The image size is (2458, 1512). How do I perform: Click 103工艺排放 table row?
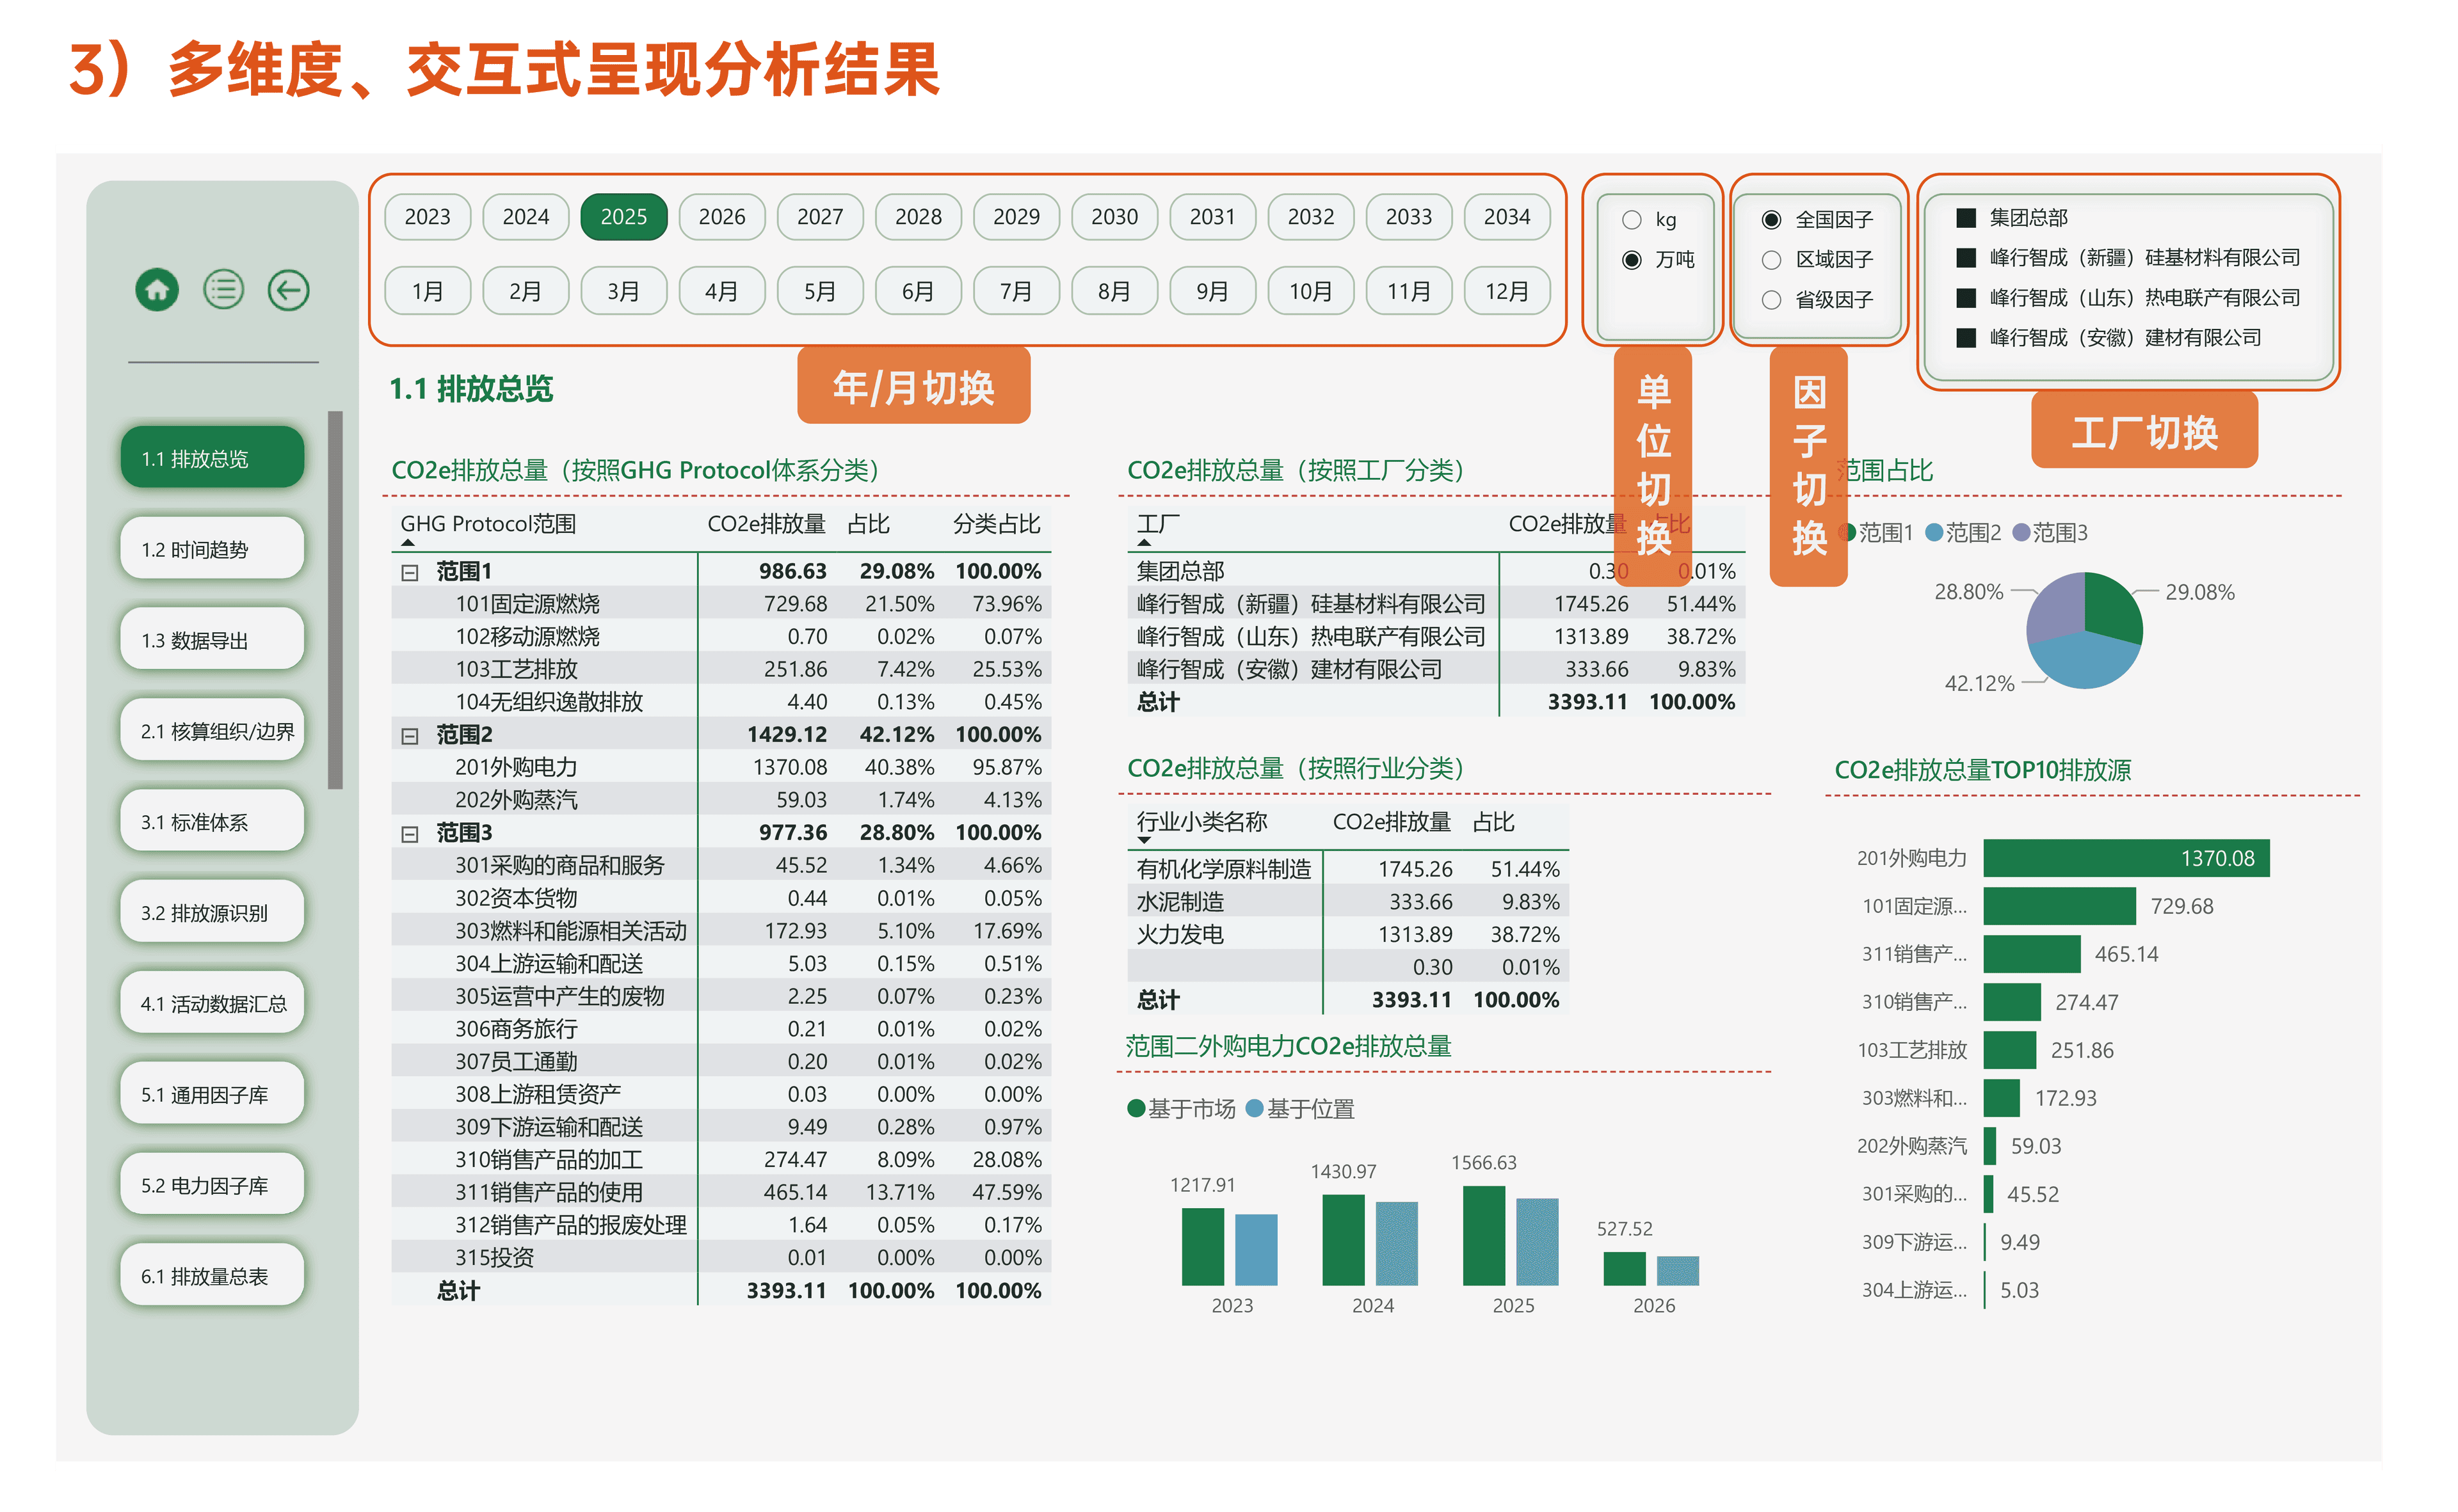pos(720,670)
